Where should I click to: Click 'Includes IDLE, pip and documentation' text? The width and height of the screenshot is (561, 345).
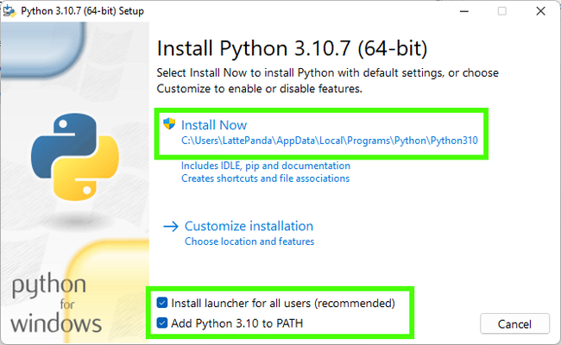pos(266,166)
